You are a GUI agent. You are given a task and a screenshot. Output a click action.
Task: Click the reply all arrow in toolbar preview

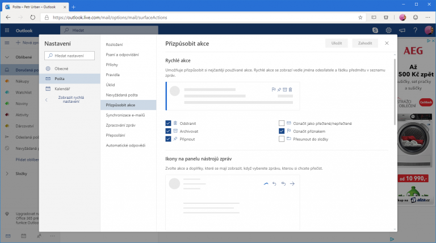pos(283,184)
